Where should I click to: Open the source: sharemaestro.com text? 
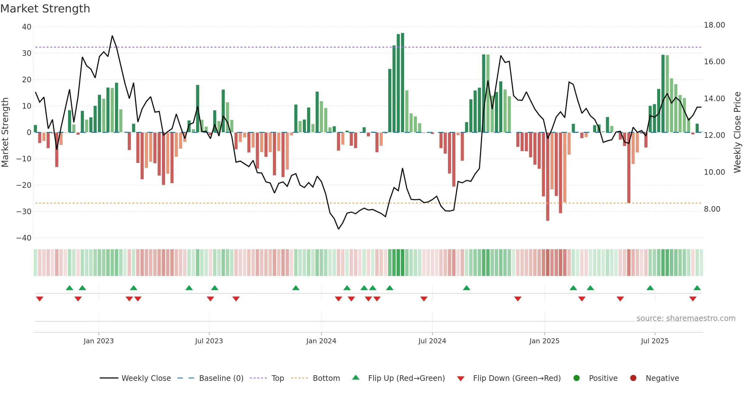coord(686,318)
